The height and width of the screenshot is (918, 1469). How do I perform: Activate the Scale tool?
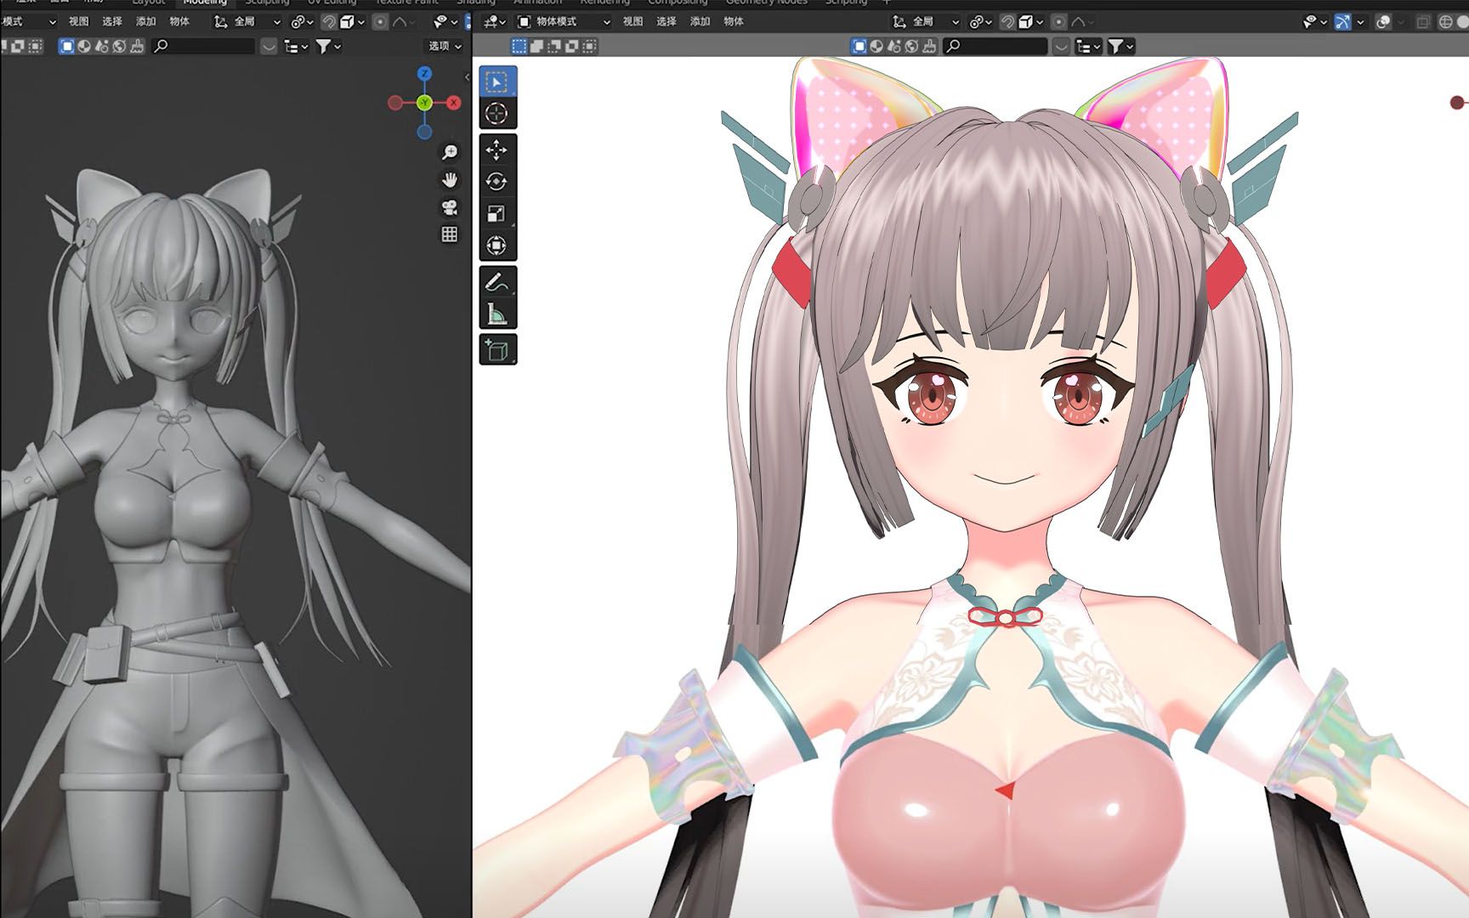[x=496, y=213]
